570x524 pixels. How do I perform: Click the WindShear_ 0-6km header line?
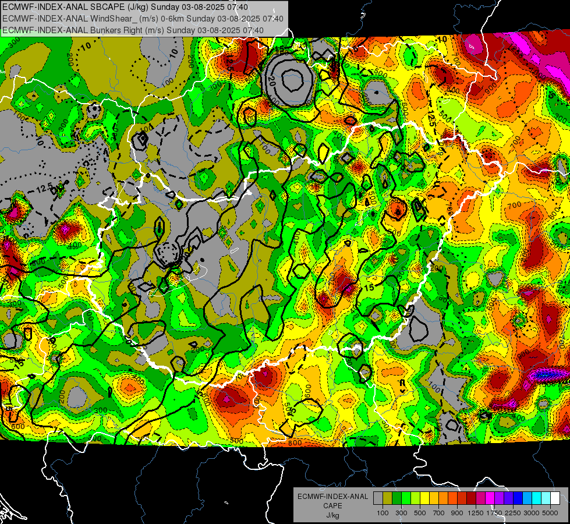click(x=143, y=19)
